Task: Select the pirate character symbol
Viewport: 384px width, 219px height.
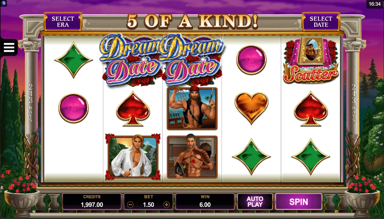Action: [x=192, y=108]
